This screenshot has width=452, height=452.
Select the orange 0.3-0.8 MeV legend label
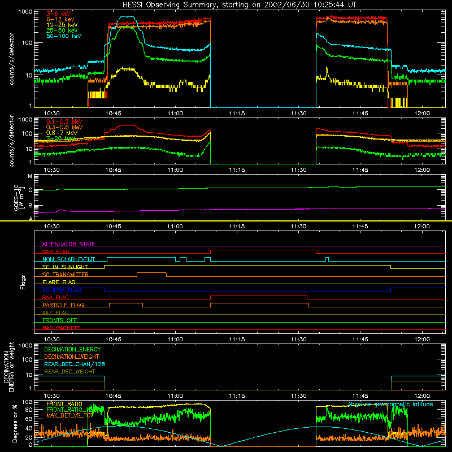pyautogui.click(x=64, y=127)
